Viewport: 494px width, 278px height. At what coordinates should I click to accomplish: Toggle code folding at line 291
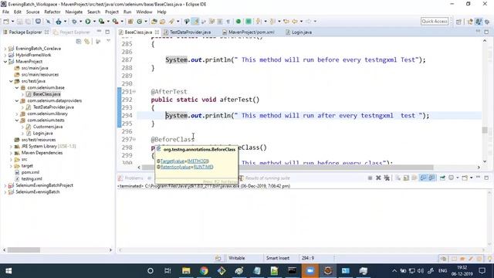pos(134,92)
